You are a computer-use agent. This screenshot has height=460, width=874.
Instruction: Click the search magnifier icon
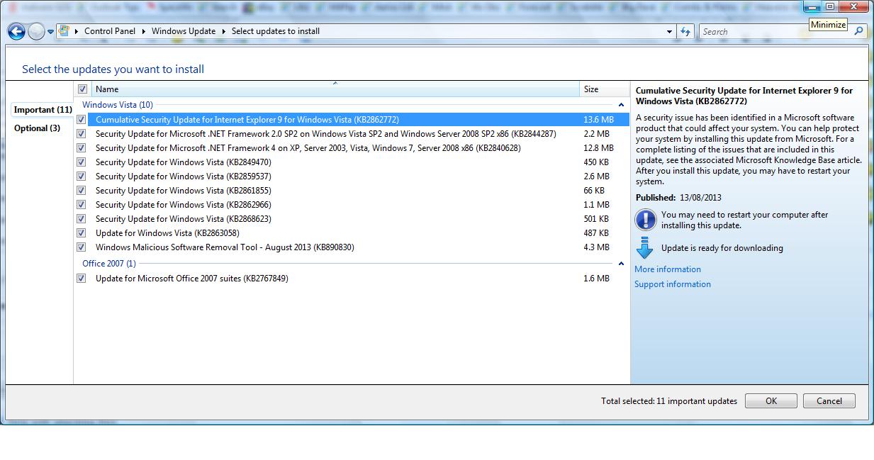coord(858,31)
